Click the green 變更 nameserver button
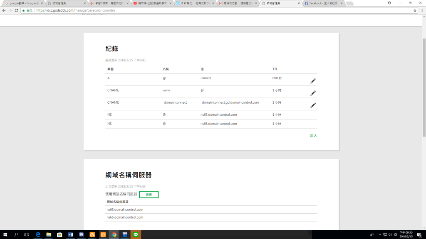This screenshot has width=426, height=239. pyautogui.click(x=149, y=195)
